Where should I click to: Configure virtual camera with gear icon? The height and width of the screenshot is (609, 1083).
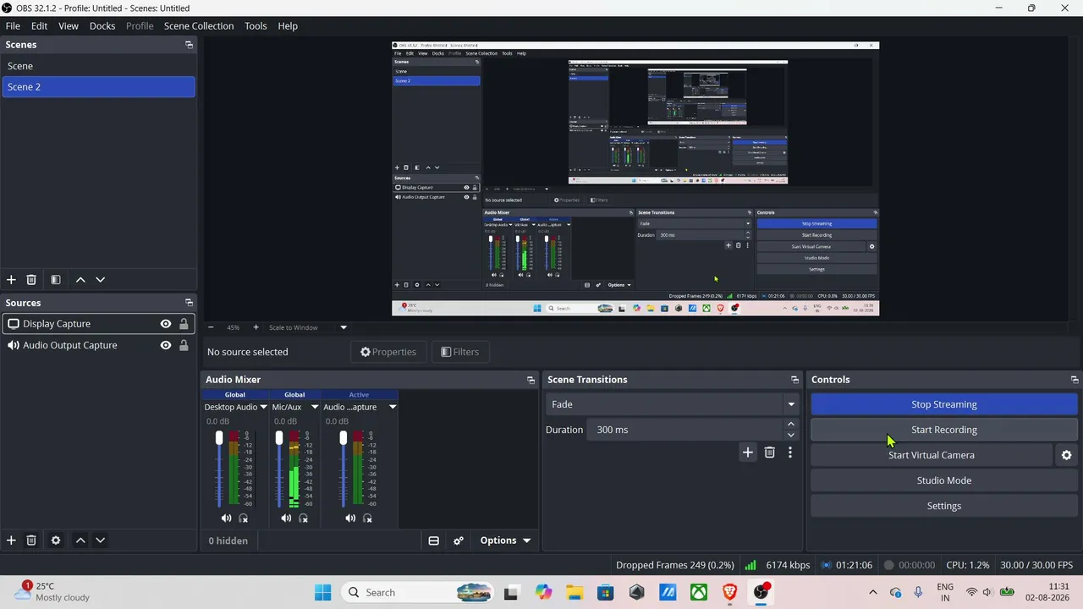1067,455
